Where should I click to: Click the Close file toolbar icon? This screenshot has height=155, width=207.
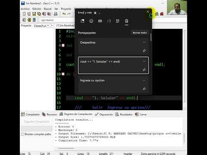click(x=44, y=14)
